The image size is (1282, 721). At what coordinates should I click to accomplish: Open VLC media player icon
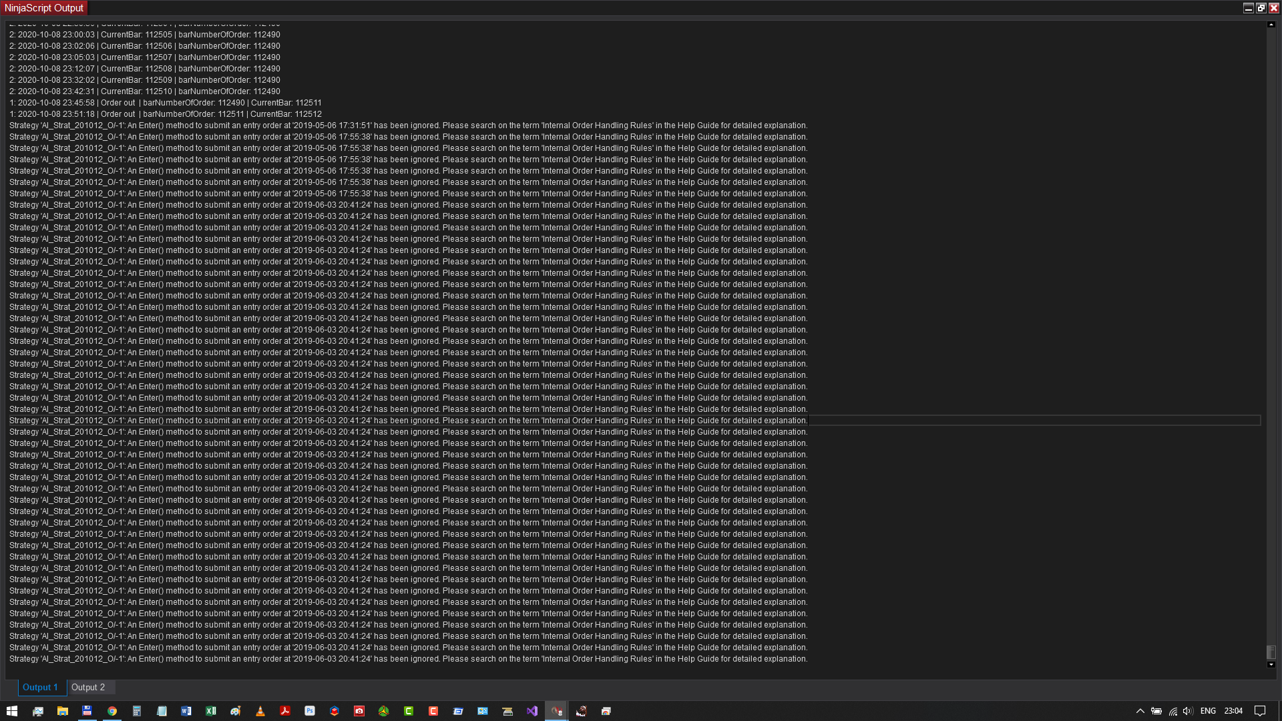pos(260,711)
